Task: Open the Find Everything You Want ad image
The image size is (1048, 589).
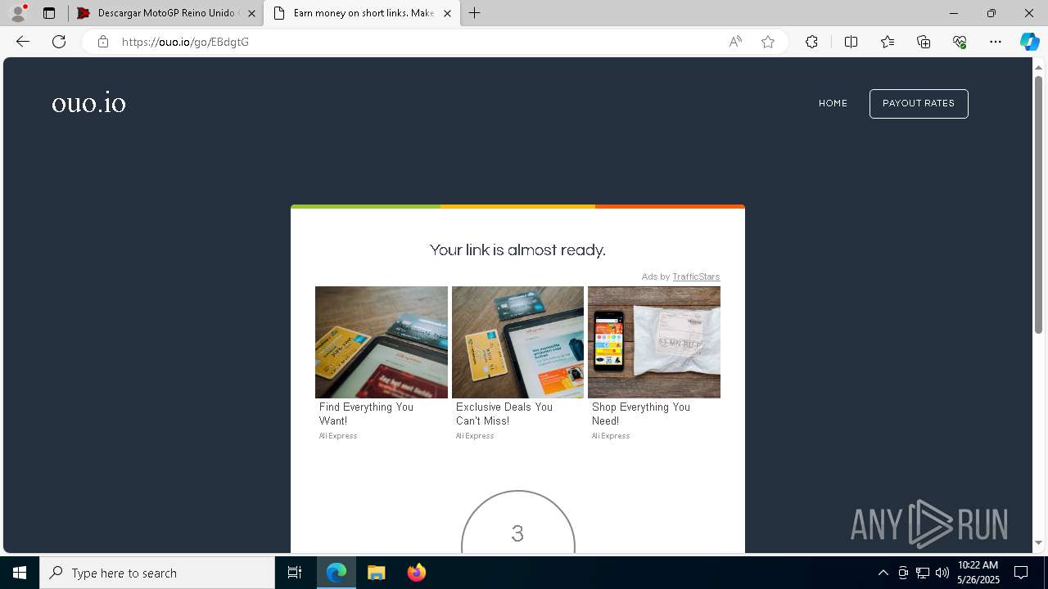Action: [x=382, y=342]
